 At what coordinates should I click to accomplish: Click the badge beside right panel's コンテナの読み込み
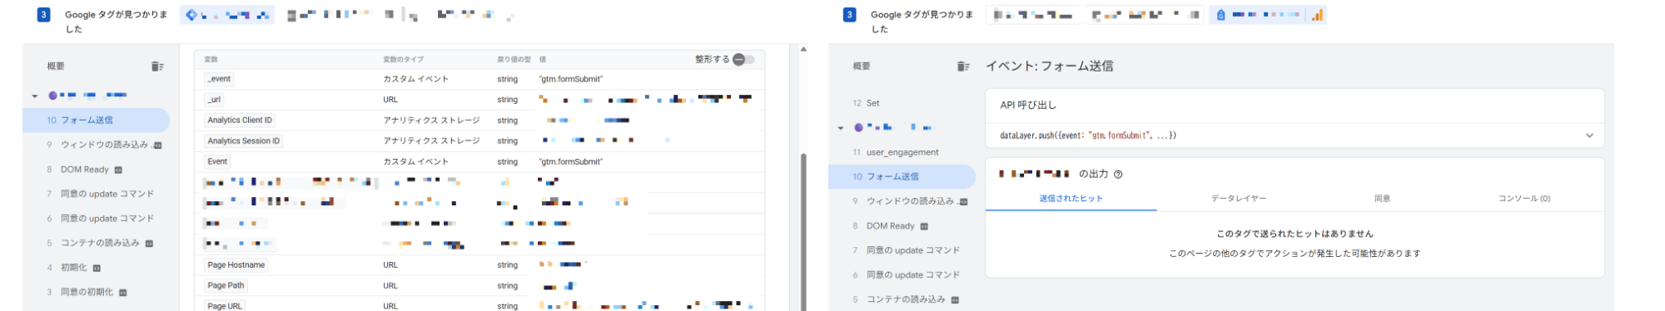click(956, 299)
